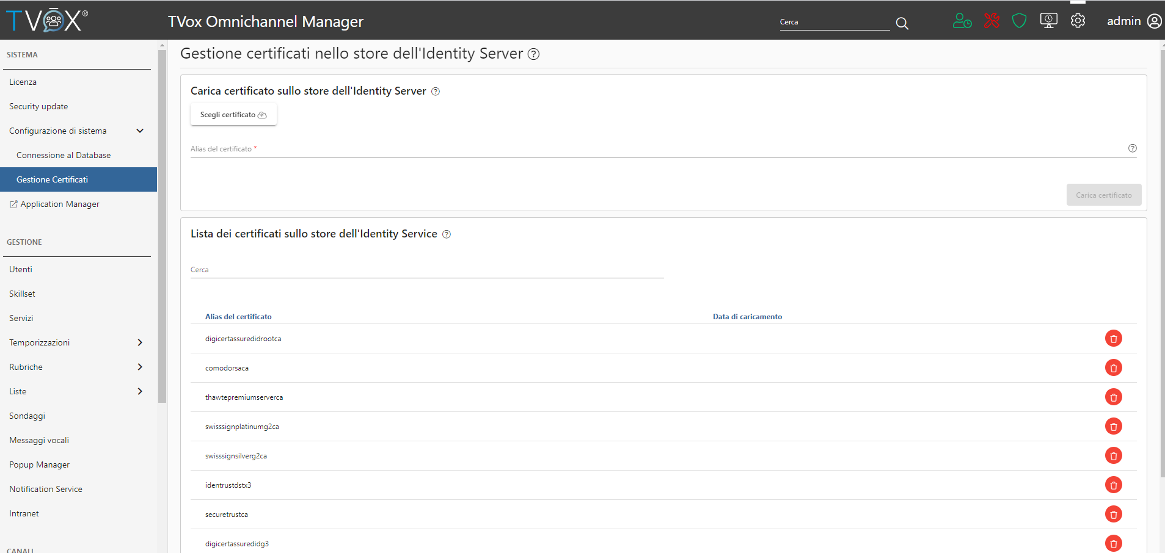1165x553 pixels.
Task: Select the digicertassuredidrootca alias text
Action: coord(243,339)
